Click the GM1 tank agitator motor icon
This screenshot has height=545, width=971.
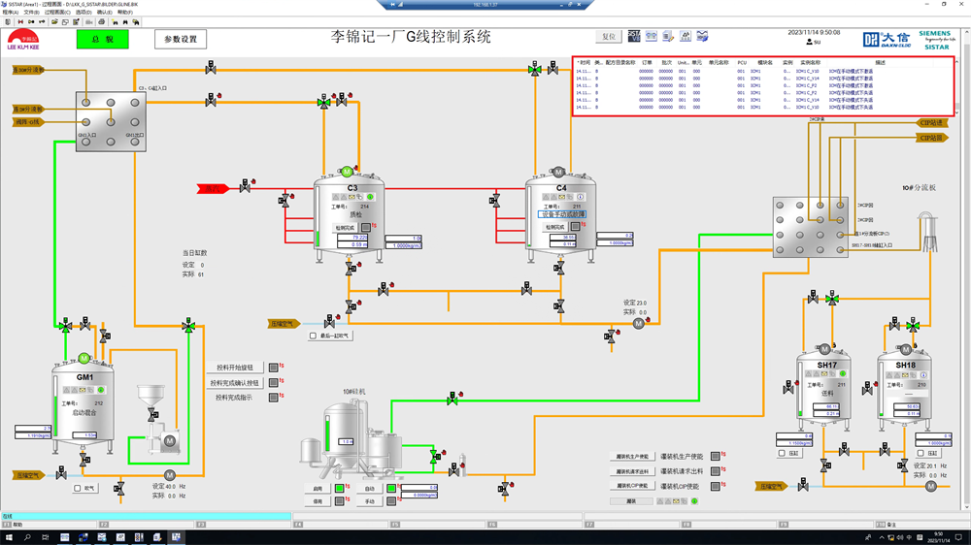click(x=84, y=359)
